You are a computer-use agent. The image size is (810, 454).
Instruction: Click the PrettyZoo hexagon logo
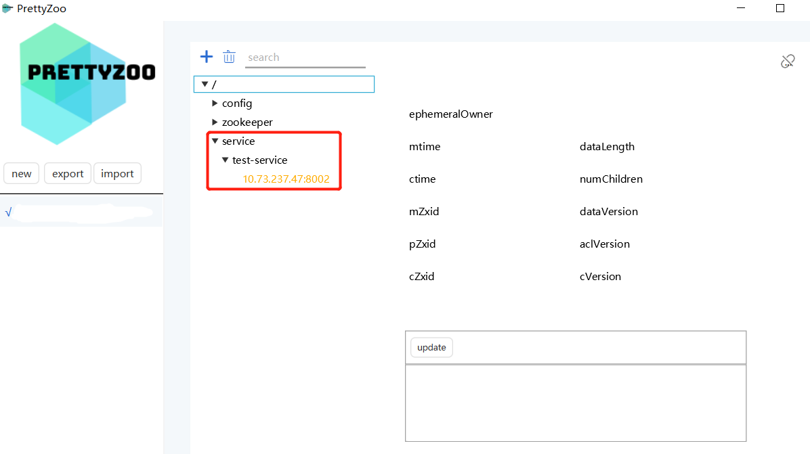pyautogui.click(x=73, y=83)
